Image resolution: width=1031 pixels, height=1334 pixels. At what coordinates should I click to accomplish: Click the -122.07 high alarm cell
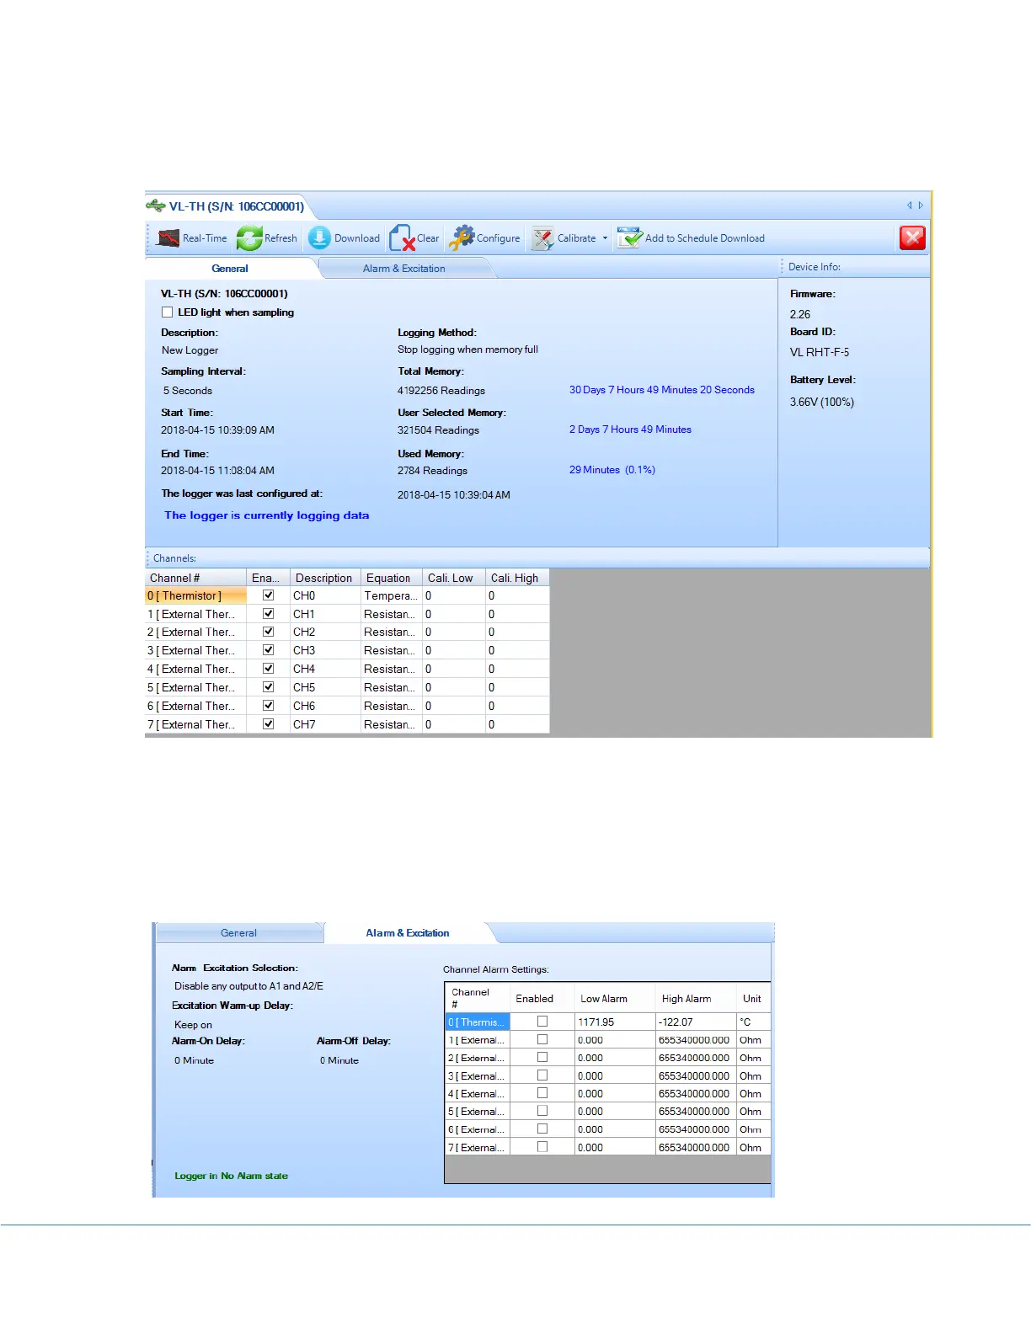point(696,1022)
